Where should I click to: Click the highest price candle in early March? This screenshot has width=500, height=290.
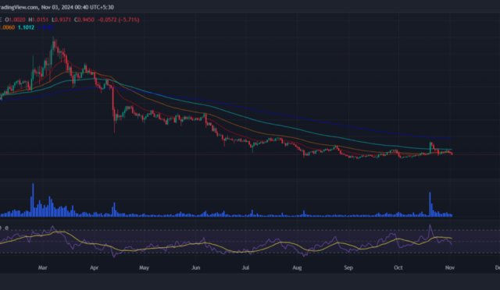[x=53, y=44]
